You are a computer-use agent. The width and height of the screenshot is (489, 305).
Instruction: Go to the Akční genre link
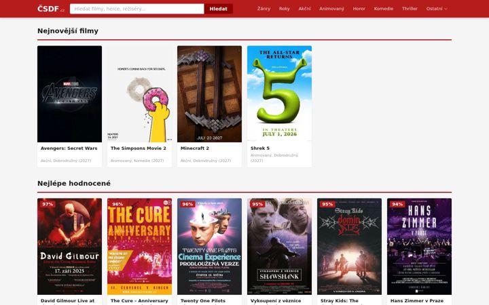click(304, 9)
